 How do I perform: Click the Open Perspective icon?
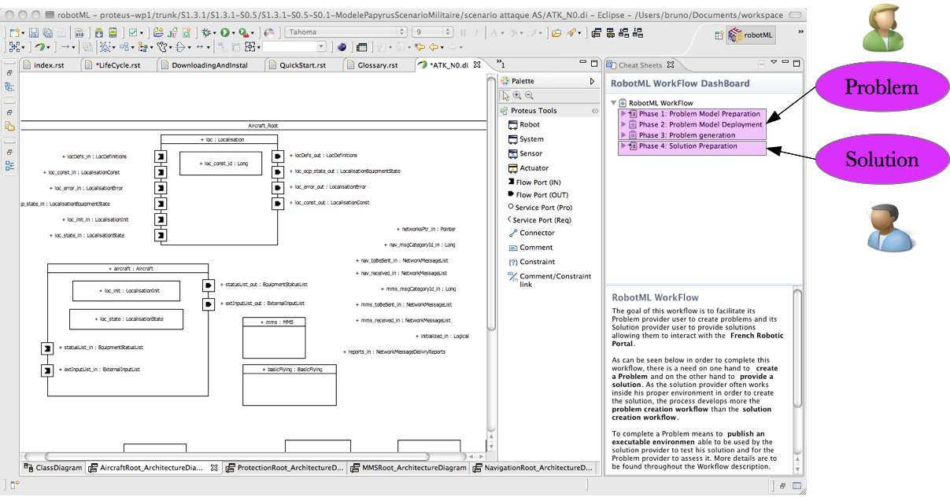(719, 35)
